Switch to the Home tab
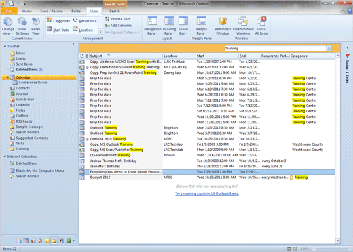 (27, 11)
